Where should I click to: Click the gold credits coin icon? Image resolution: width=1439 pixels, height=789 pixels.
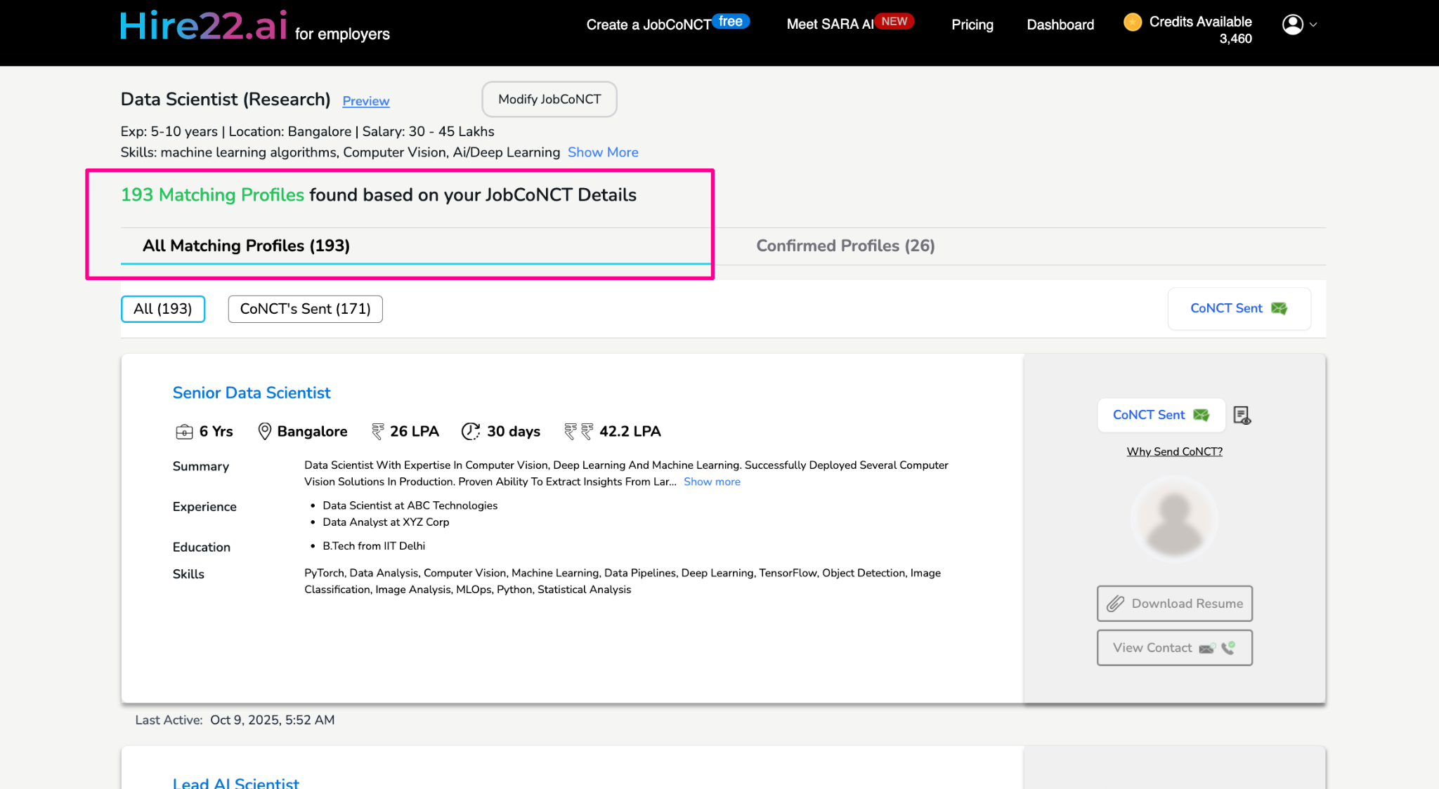coord(1132,22)
